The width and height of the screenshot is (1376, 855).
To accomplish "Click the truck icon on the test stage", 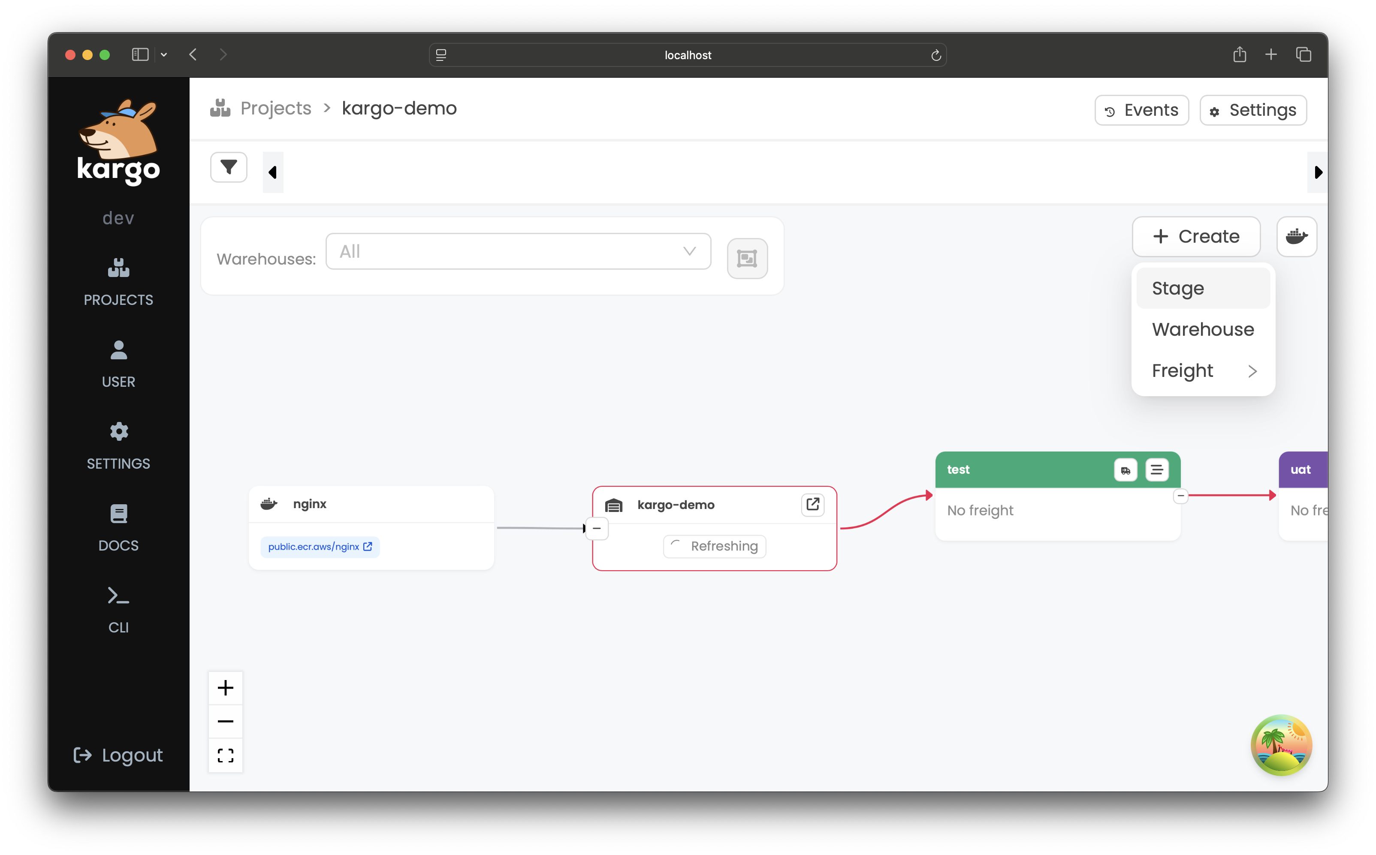I will pos(1125,470).
